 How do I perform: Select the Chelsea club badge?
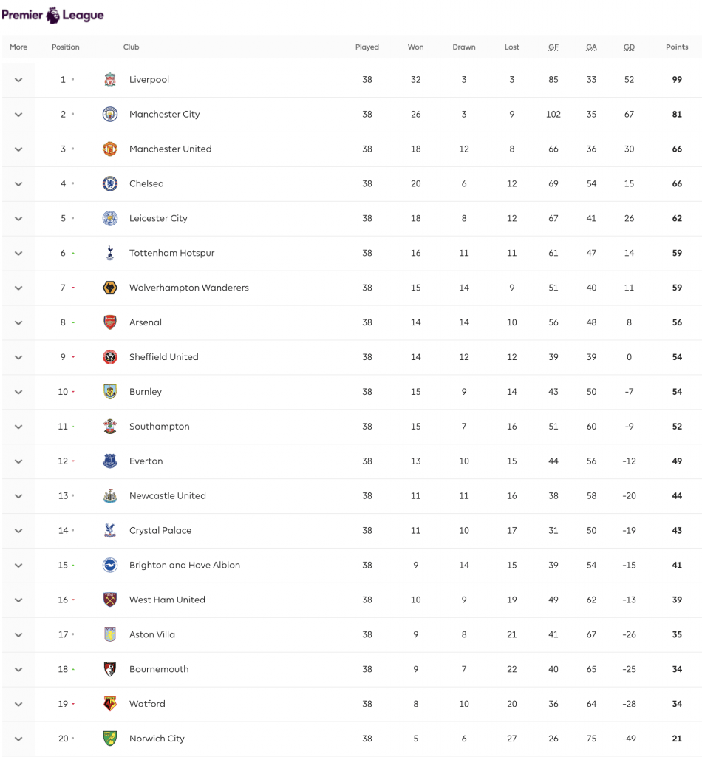pos(110,184)
